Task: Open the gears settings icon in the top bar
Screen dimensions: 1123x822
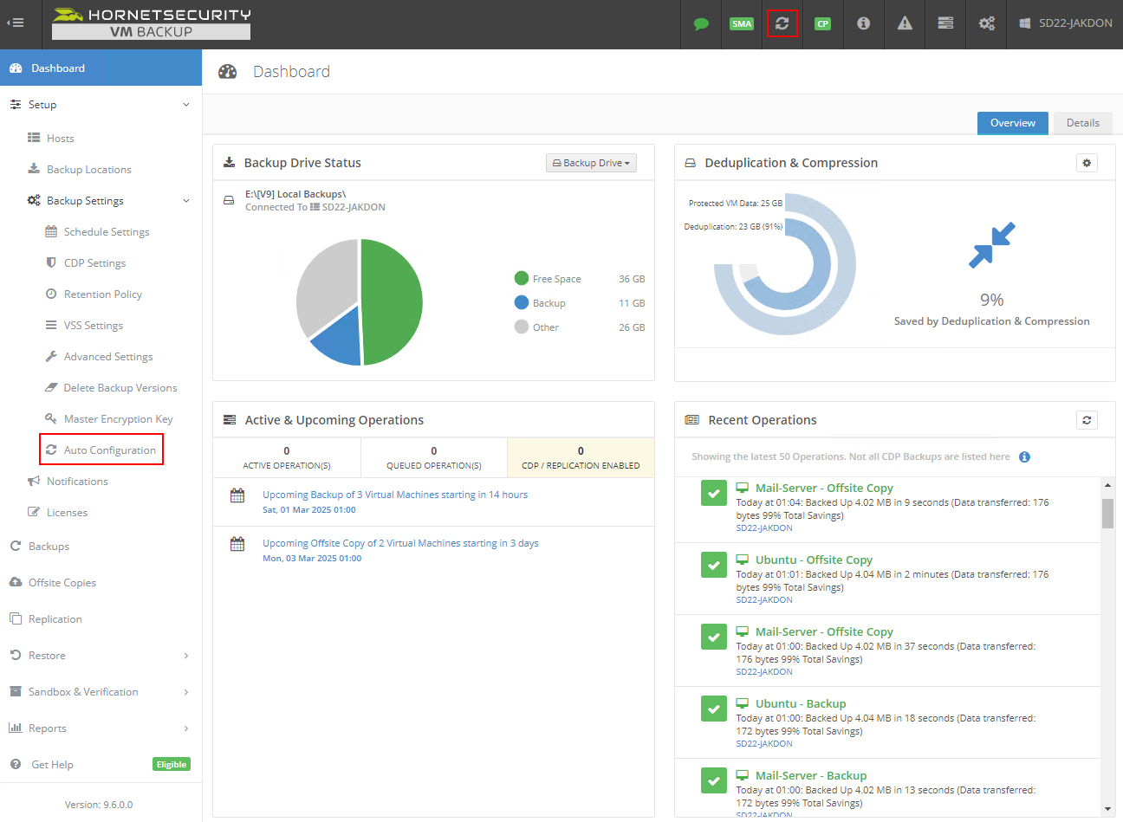Action: [x=986, y=23]
